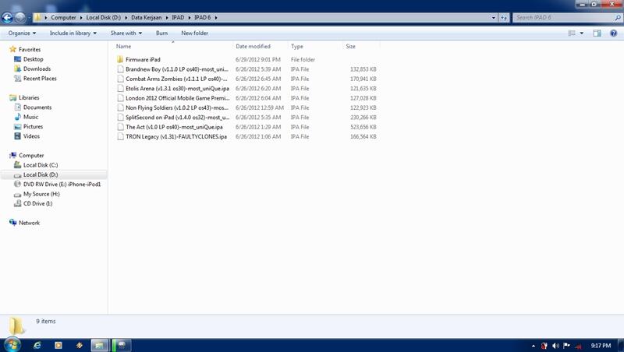This screenshot has height=352, width=624.
Task: Click Computer in the address breadcrumb
Action: pos(63,17)
